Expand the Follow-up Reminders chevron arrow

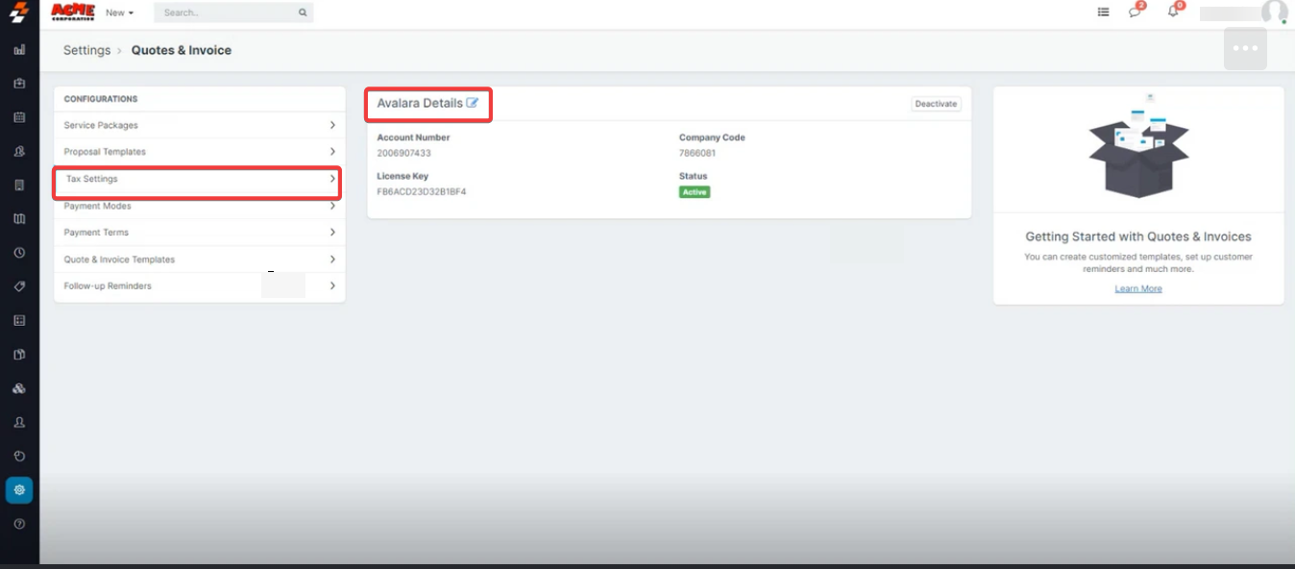click(332, 286)
